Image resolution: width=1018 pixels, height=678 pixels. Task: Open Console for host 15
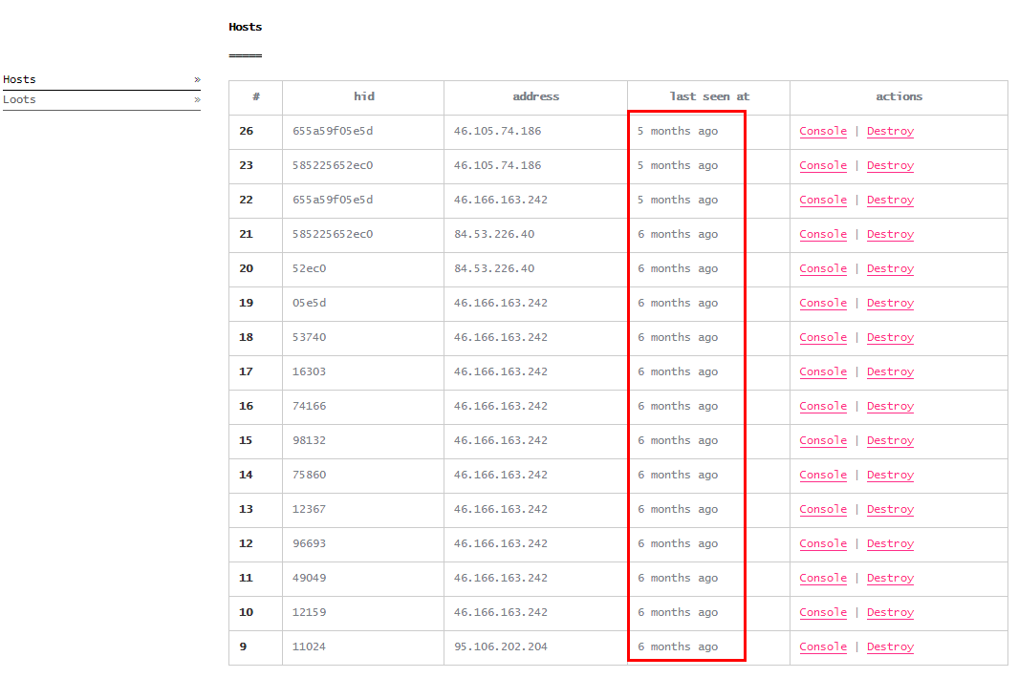(x=823, y=440)
